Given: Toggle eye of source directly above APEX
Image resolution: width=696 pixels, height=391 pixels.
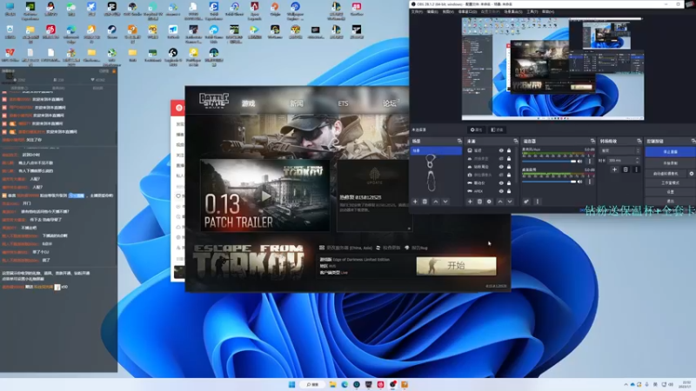Looking at the screenshot, I should click(501, 182).
